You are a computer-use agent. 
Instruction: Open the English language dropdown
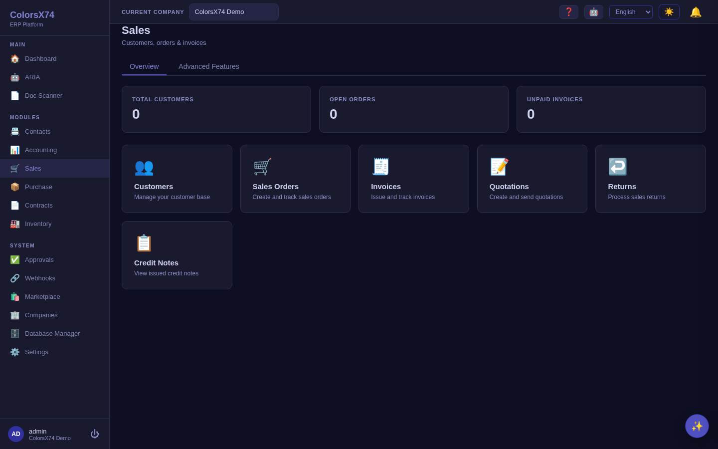pyautogui.click(x=631, y=12)
